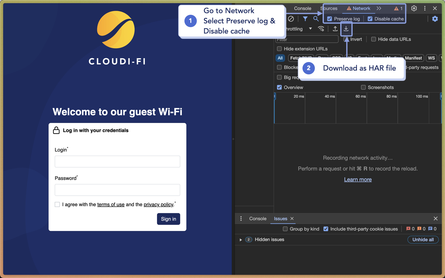The width and height of the screenshot is (445, 278).
Task: Clear network log with the circle-slash icon
Action: coord(291,19)
